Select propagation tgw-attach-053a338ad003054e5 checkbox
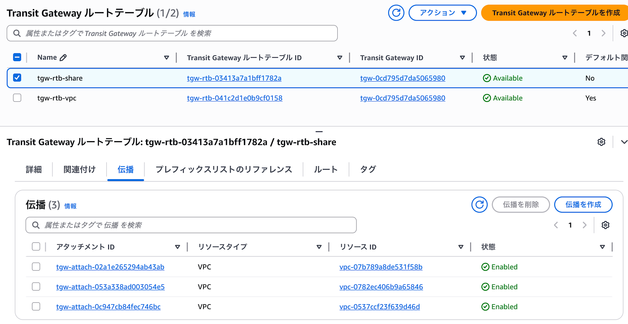This screenshot has width=628, height=324. coord(36,287)
